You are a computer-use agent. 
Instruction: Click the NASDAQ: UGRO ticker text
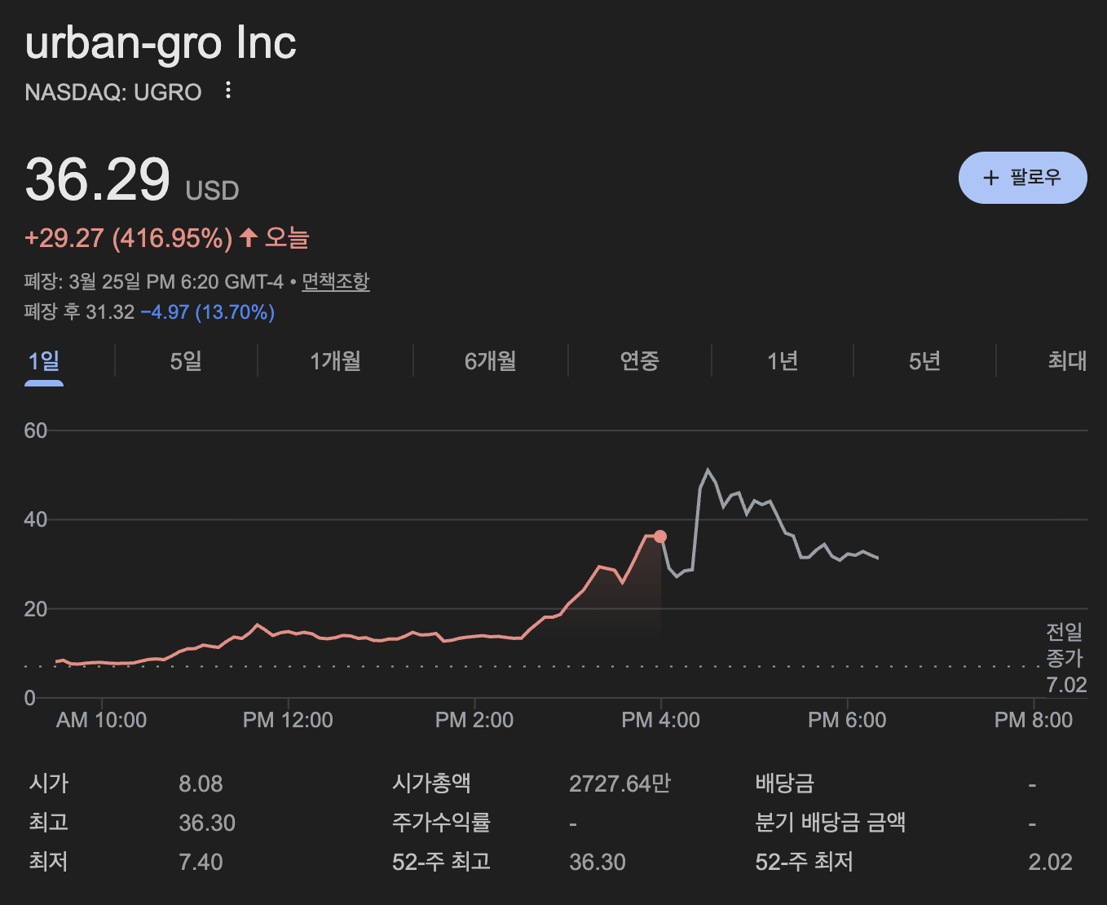(113, 92)
